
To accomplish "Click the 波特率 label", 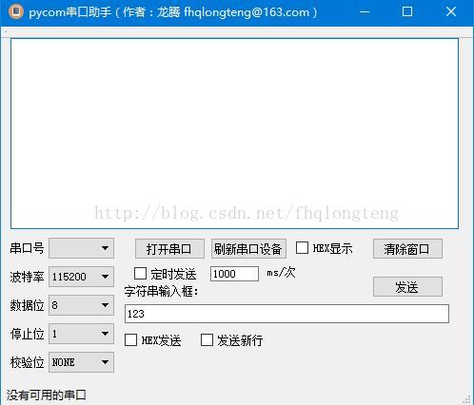I will [27, 277].
